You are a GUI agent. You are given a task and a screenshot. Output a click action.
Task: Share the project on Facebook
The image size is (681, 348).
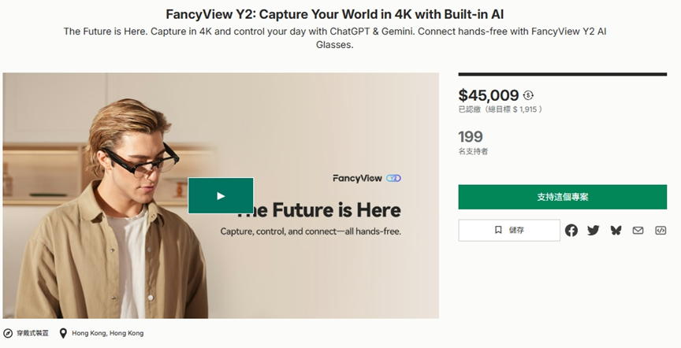pos(571,231)
